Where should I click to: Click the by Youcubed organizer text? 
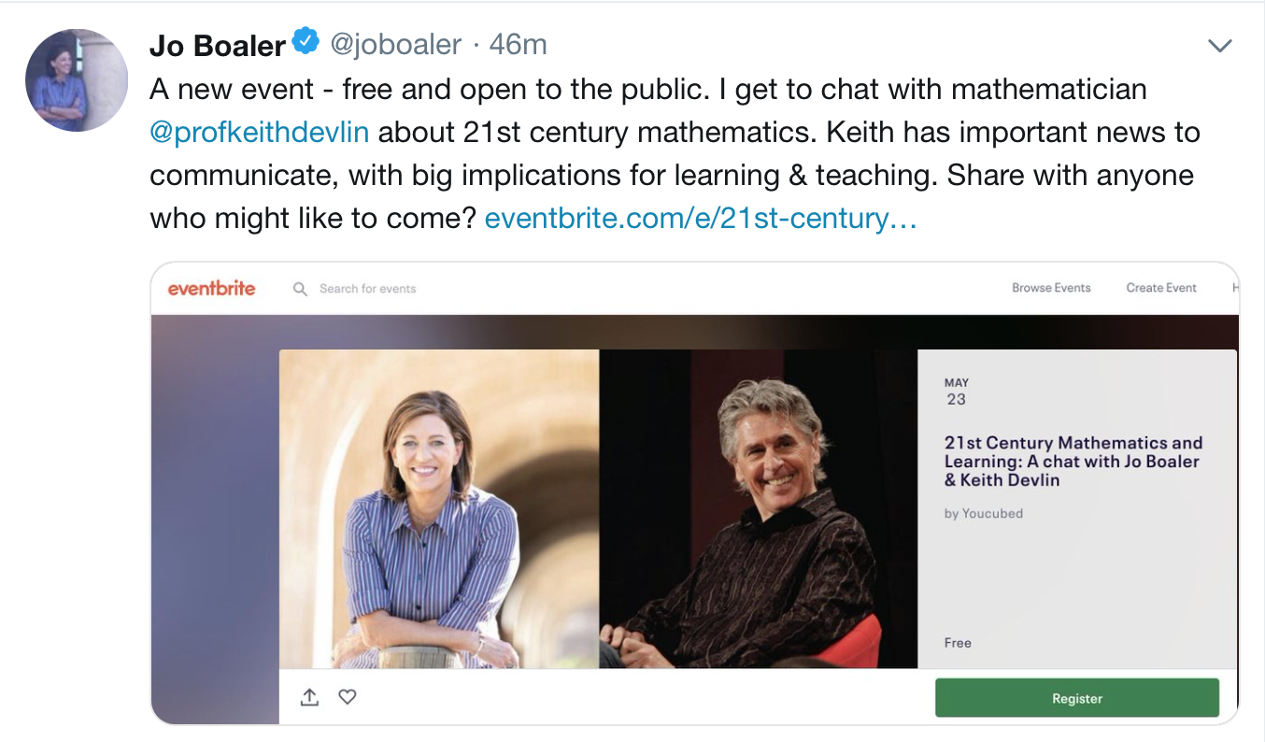coord(984,513)
